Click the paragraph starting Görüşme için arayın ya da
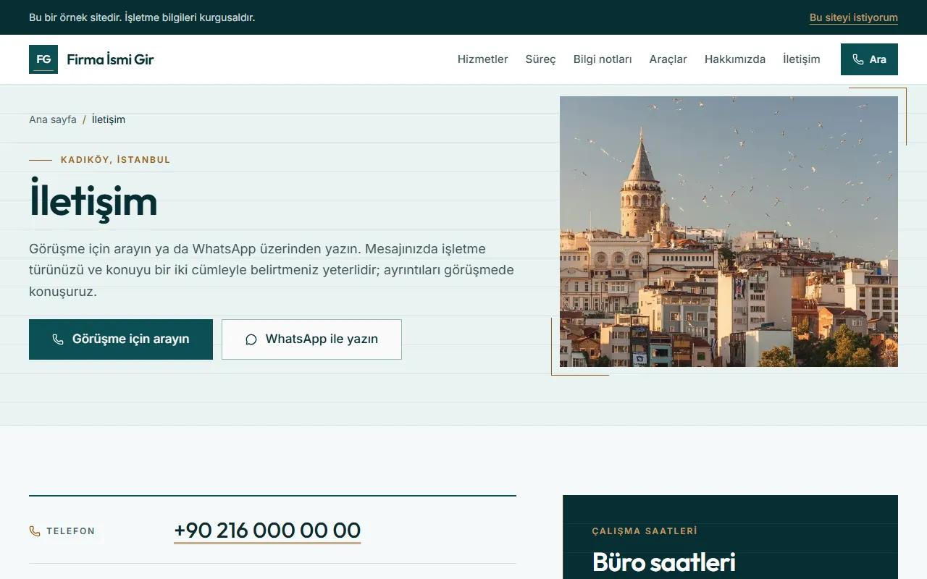Image resolution: width=927 pixels, height=579 pixels. [x=272, y=270]
